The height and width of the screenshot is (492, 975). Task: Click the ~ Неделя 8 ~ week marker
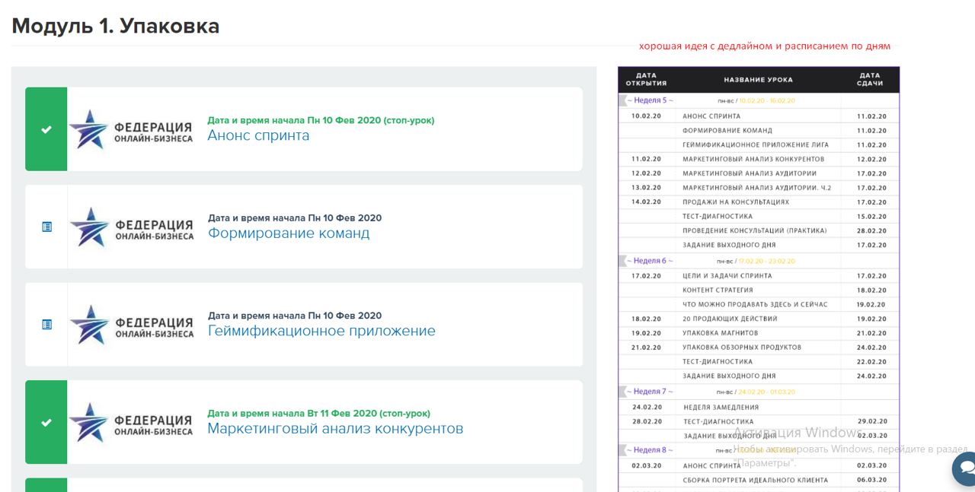point(651,450)
